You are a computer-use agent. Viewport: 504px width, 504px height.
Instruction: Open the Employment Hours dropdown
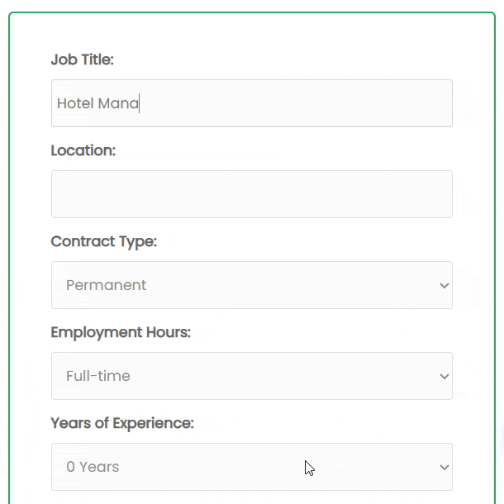(x=251, y=376)
